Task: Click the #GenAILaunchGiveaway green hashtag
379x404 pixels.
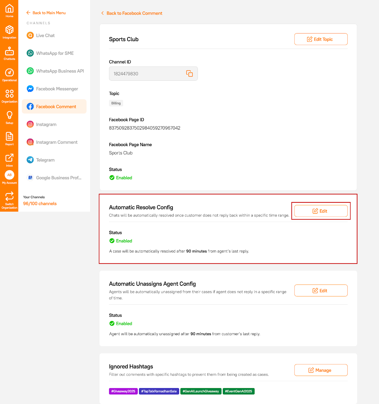Action: (x=201, y=391)
